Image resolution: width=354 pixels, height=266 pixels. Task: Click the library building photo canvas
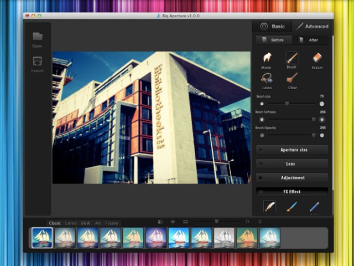click(x=152, y=117)
